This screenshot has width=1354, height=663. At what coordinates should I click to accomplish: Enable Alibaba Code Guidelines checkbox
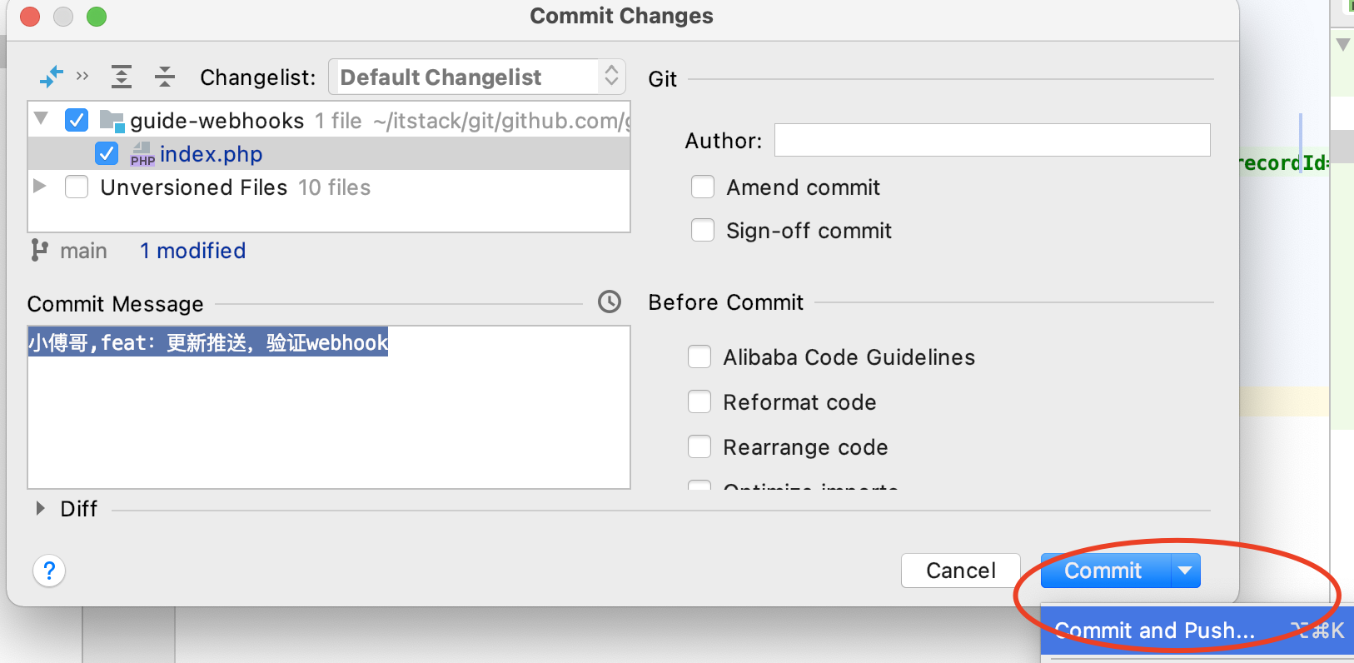point(699,356)
